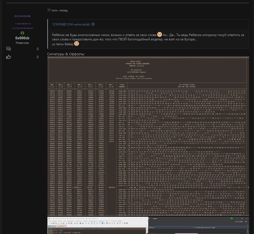Image resolution: width=254 pixels, height=234 pixels.
Task: Click the green online status icon
Action: (22, 33)
